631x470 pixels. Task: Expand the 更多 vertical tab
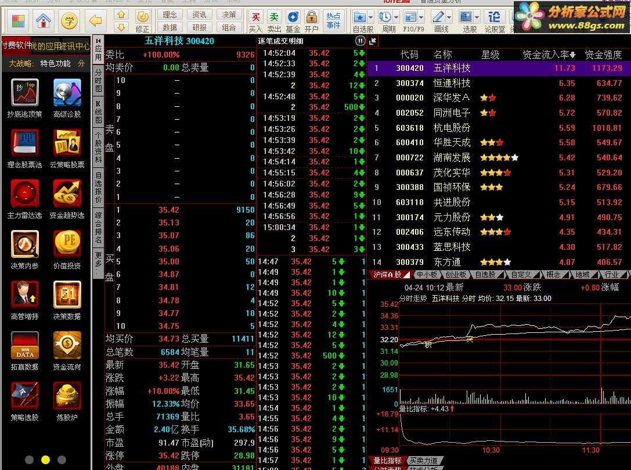98,263
